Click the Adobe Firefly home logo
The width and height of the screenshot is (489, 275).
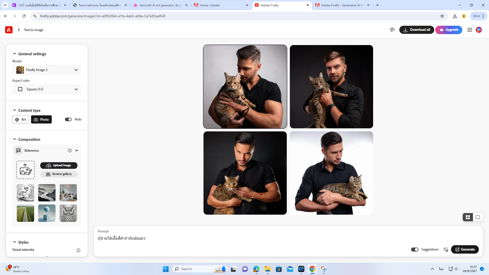[9, 30]
